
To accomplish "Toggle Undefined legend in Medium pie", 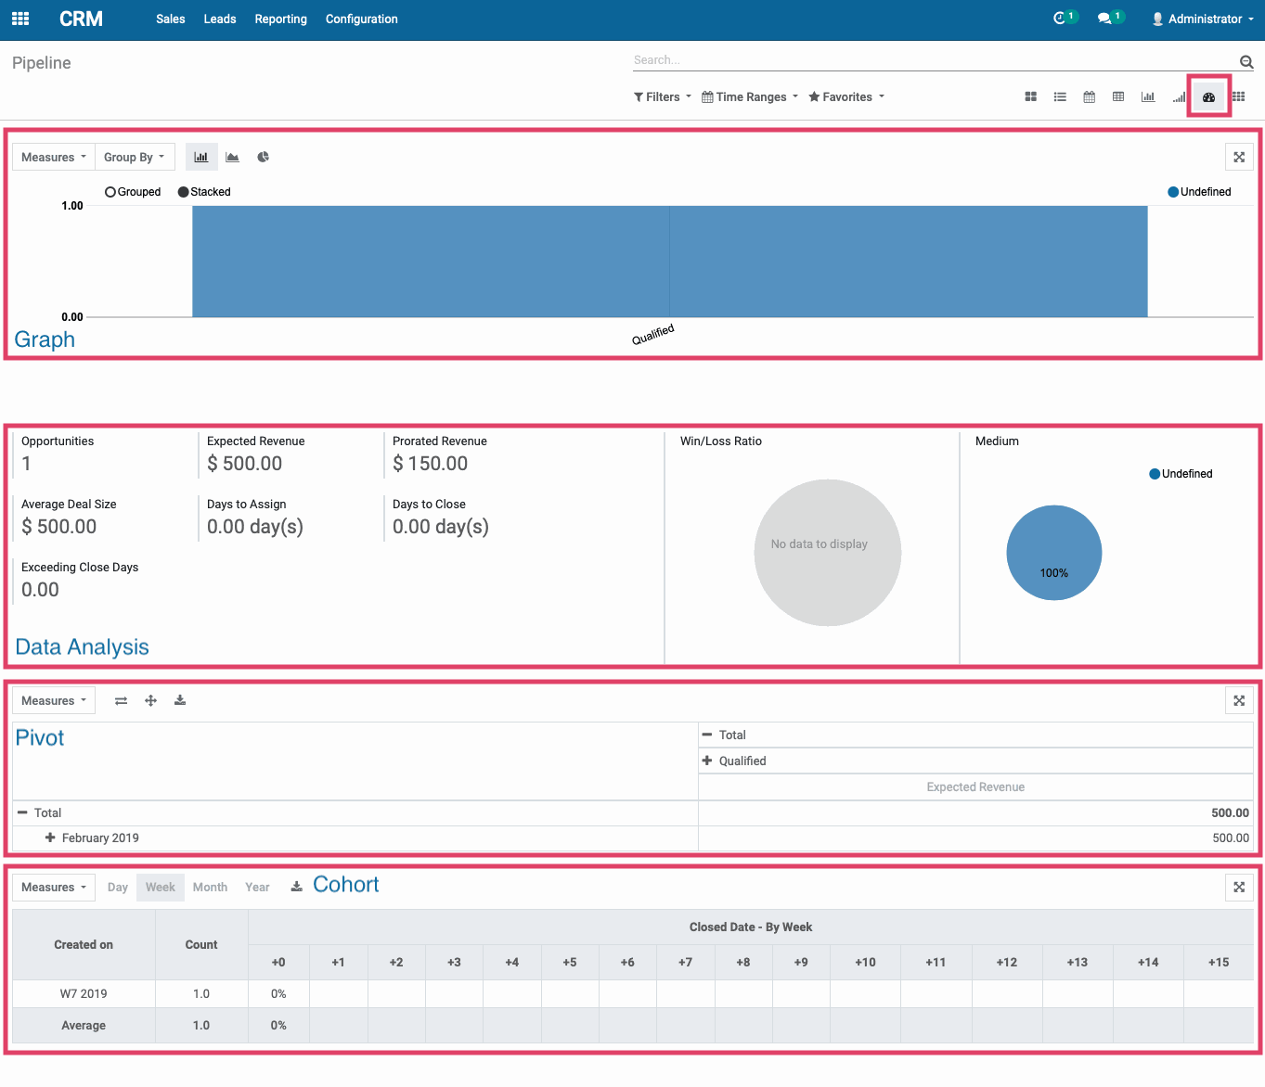I will [x=1181, y=474].
